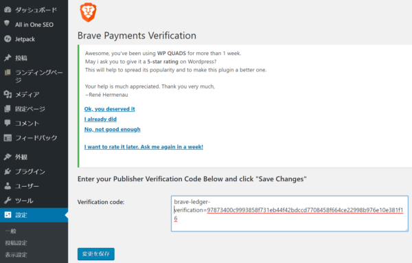Open comments via speech bubble icon
Viewport: 412px width, 263px height.
[x=8, y=123]
